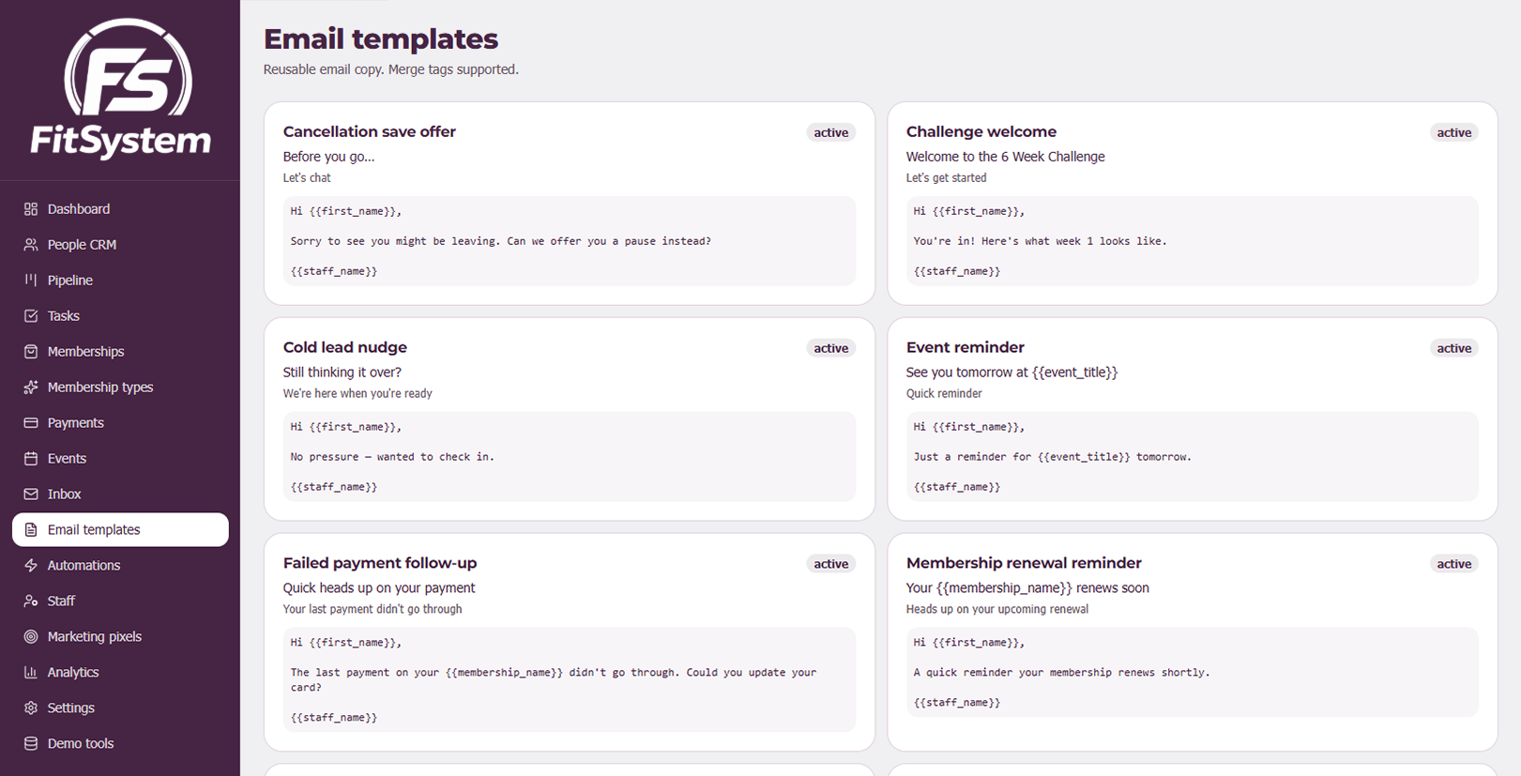Open Marketing pixels
This screenshot has width=1521, height=776.
pyautogui.click(x=120, y=637)
